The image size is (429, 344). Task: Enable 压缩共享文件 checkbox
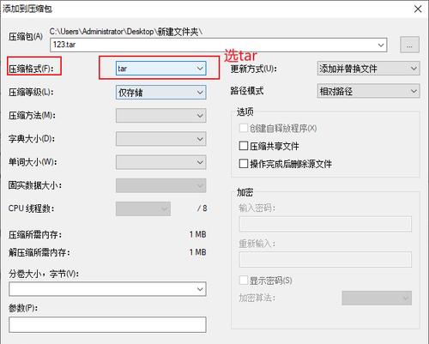244,146
